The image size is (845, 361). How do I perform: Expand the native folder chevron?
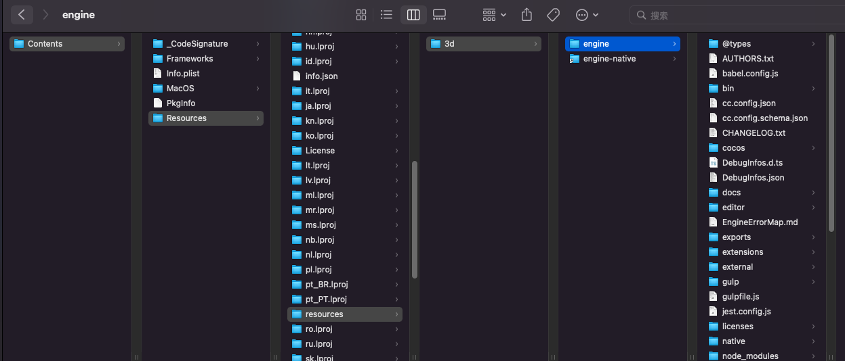813,341
